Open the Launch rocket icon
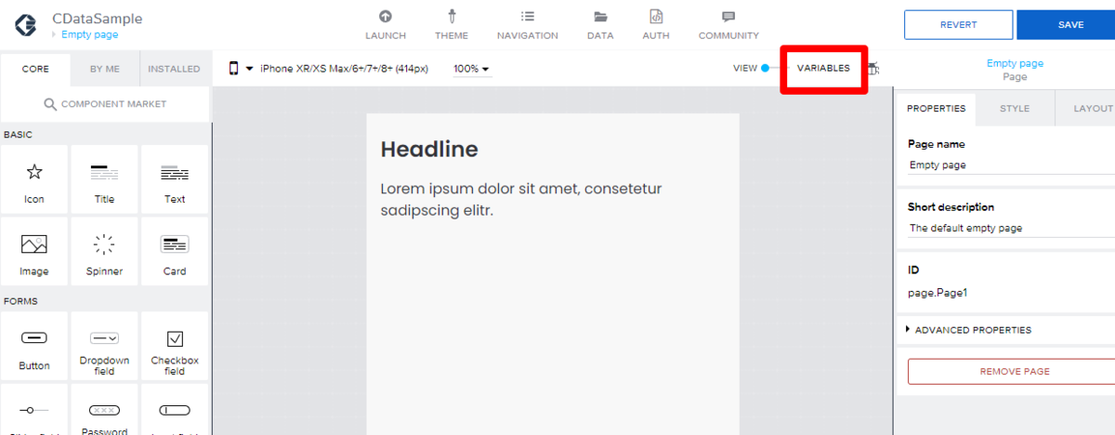This screenshot has width=1115, height=435. [x=386, y=17]
